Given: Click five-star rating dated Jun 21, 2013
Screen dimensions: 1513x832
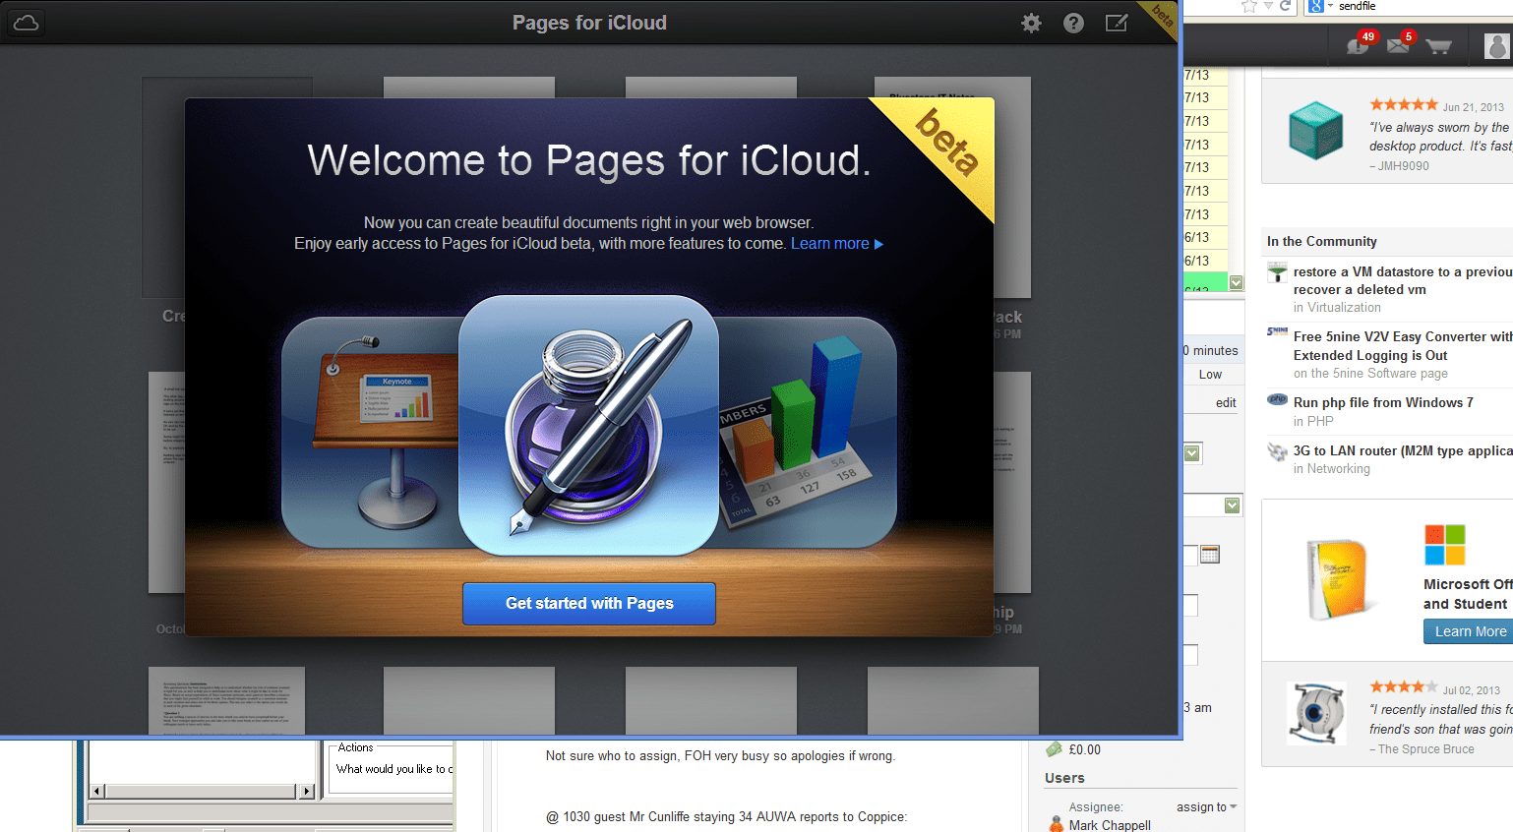Looking at the screenshot, I should pyautogui.click(x=1404, y=104).
